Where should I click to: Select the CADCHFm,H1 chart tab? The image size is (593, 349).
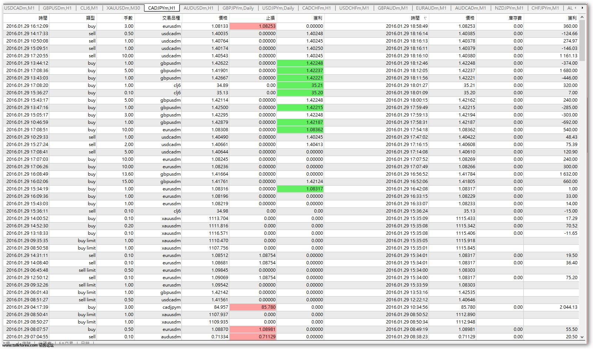tap(316, 8)
